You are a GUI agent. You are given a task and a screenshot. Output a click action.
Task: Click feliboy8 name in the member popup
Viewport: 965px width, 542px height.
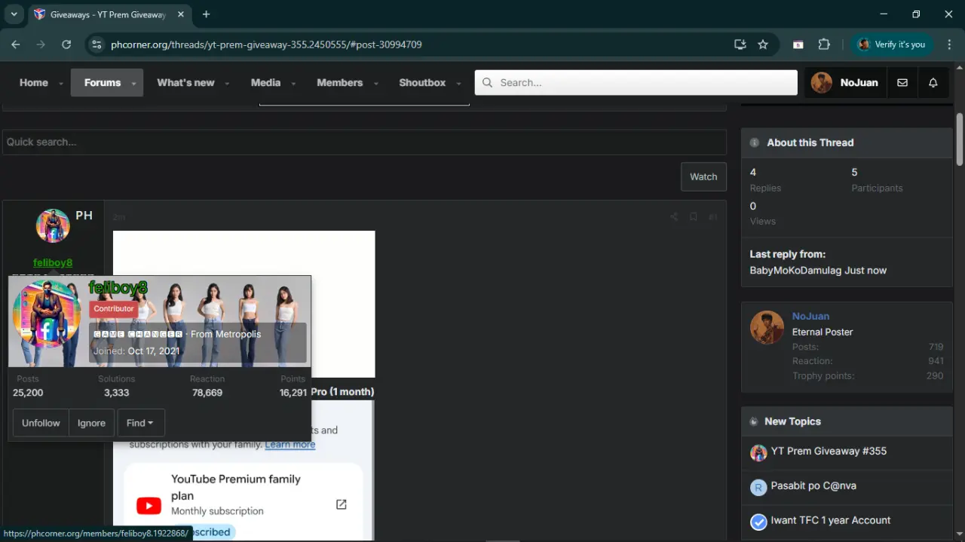[x=118, y=287]
